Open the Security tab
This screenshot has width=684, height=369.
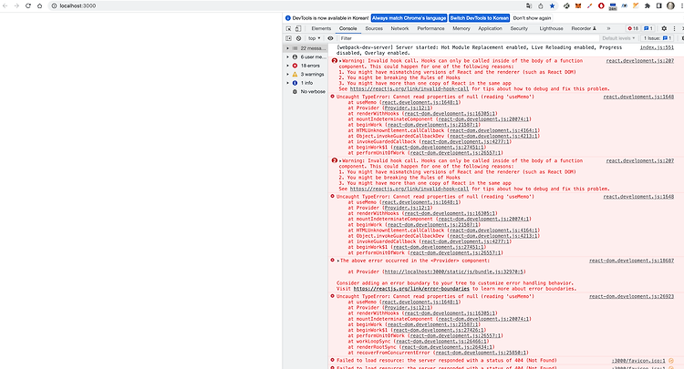(519, 28)
